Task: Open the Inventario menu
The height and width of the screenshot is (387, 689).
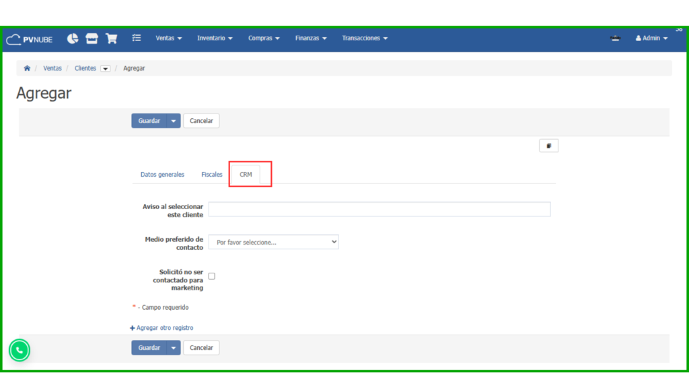Action: [214, 38]
